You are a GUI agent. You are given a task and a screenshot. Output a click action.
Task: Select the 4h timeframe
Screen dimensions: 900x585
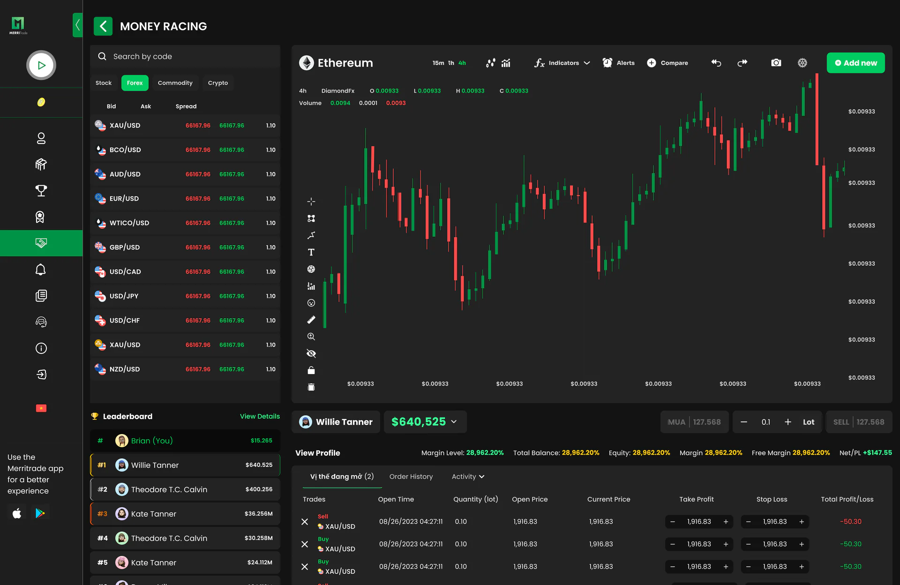pyautogui.click(x=462, y=63)
